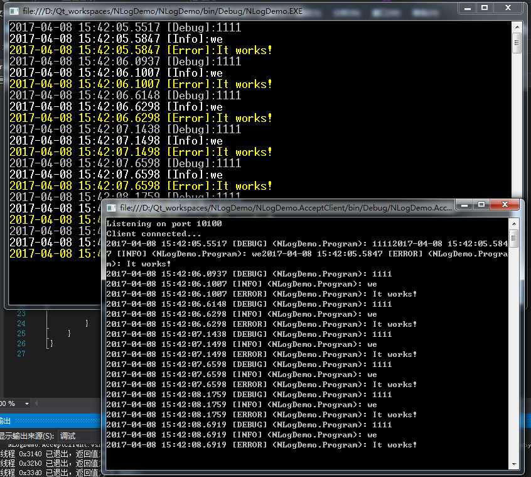
Task: Maximize the NLogDemo.EXE console window
Action: coord(485,8)
